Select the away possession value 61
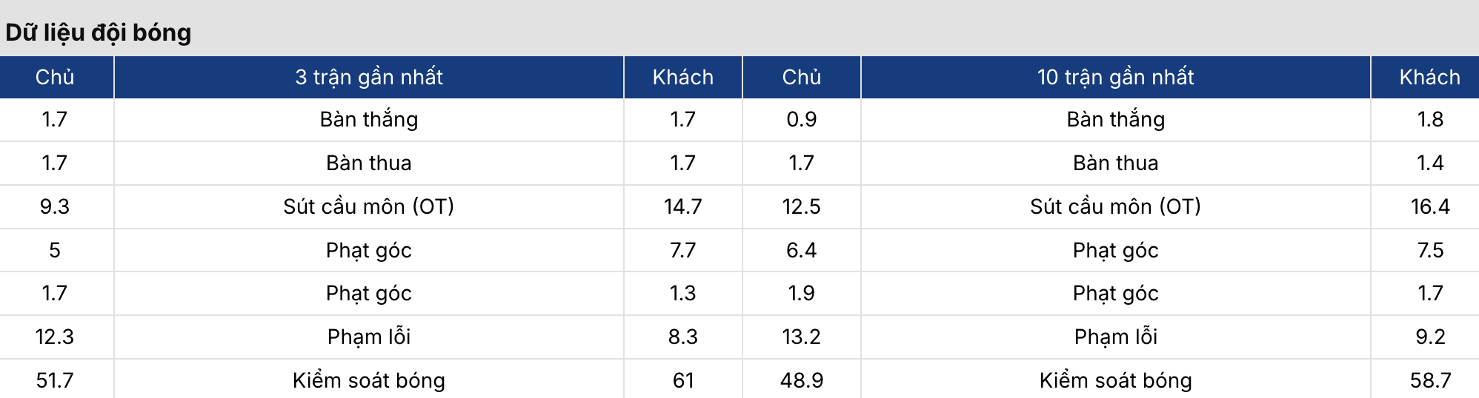The height and width of the screenshot is (398, 1479). point(683,380)
